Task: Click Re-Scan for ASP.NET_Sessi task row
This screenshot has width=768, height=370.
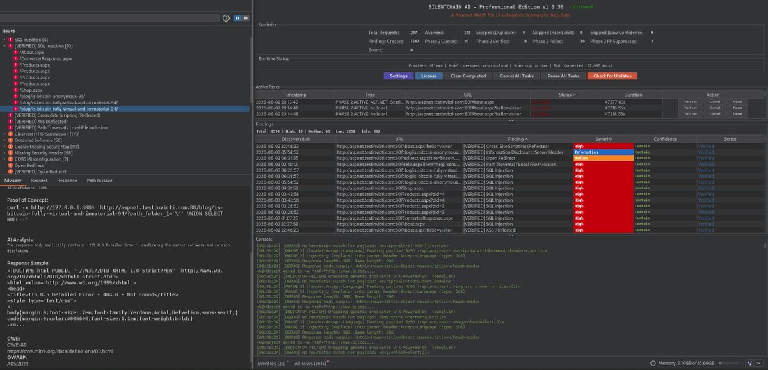Action: pyautogui.click(x=690, y=102)
